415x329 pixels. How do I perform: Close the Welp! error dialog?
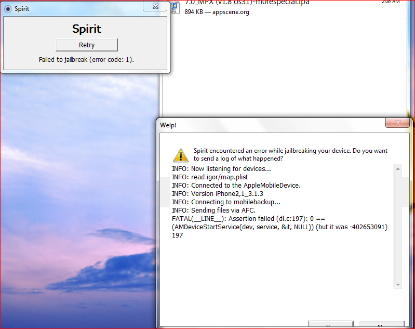coord(397,123)
